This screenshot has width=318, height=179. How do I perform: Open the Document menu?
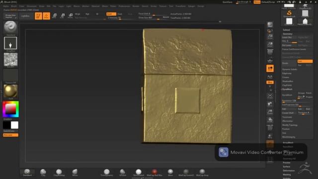(x=32, y=6)
